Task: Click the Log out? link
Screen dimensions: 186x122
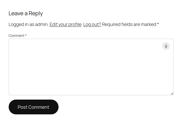Action: coord(92,24)
